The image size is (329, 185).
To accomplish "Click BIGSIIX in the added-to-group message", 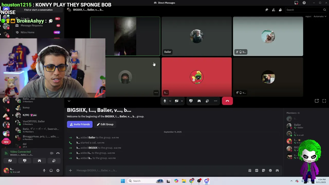I will tap(93, 148).
